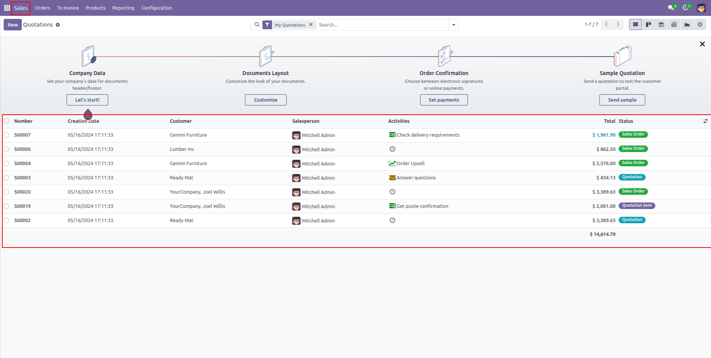
Task: Expand the search options dropdown arrow
Action: pos(453,25)
